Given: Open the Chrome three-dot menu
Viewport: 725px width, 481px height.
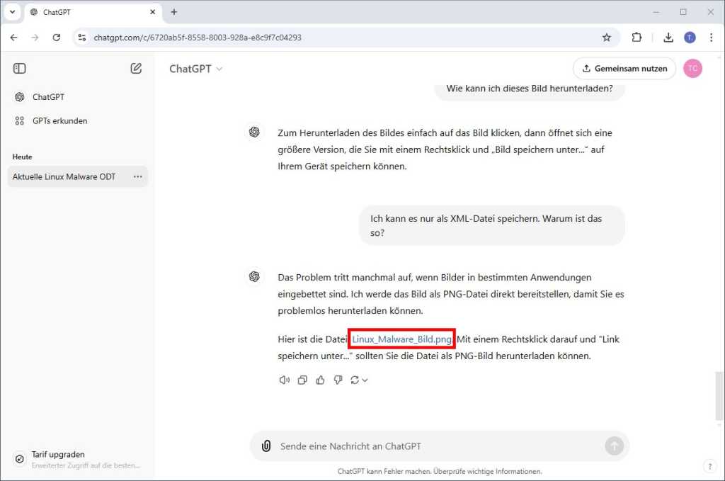Looking at the screenshot, I should pos(712,38).
